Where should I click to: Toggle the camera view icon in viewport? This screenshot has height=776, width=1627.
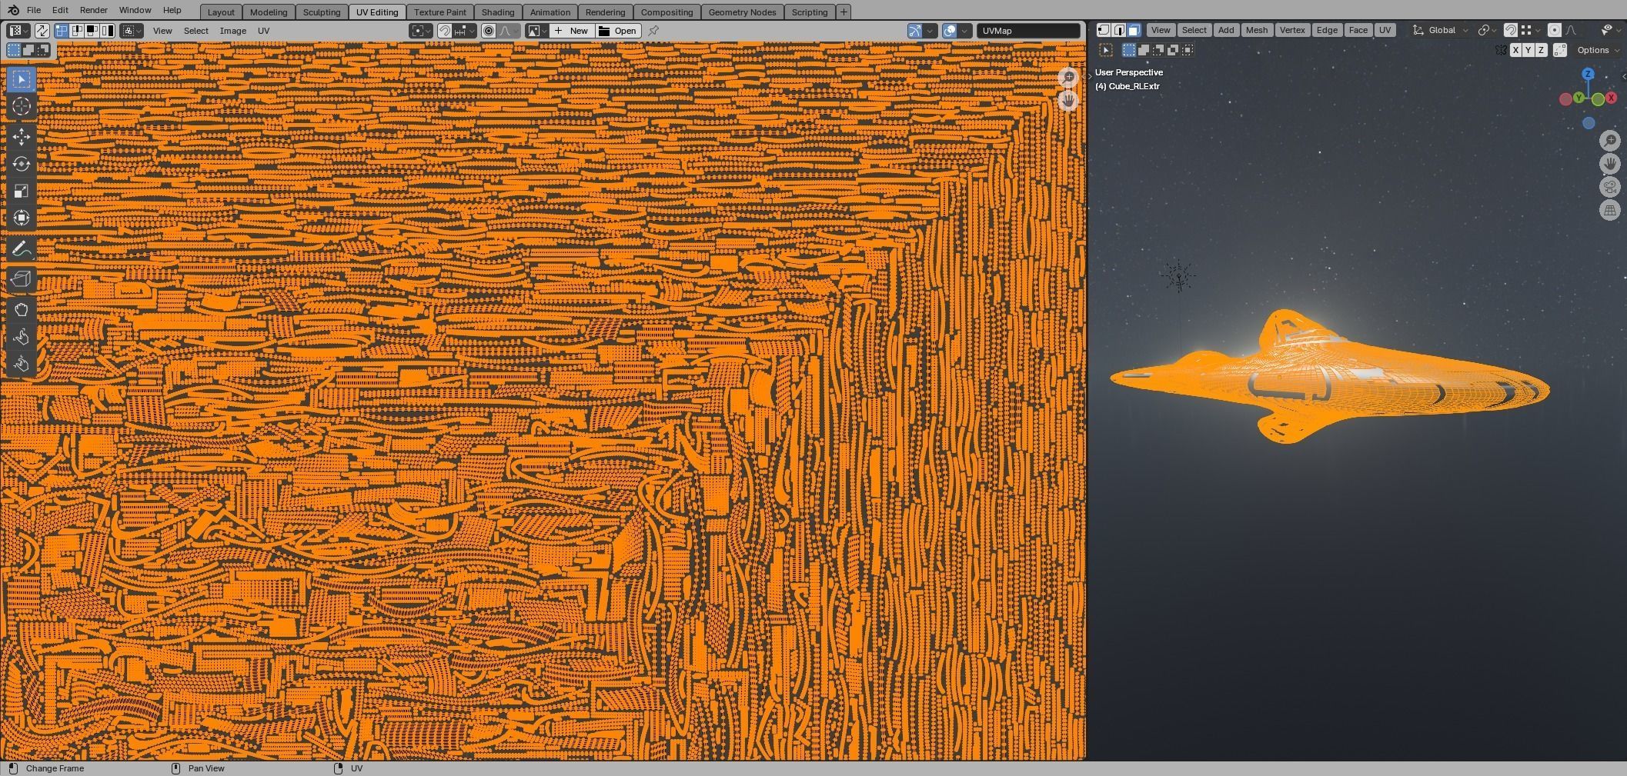tap(1610, 187)
